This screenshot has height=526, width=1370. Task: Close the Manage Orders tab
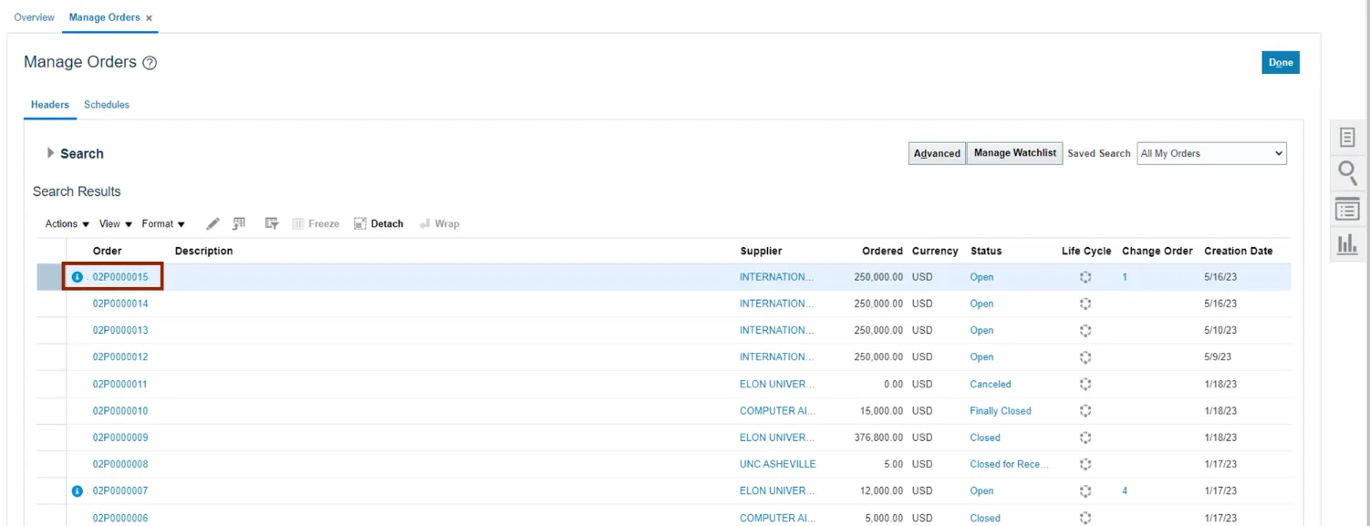pyautogui.click(x=150, y=18)
